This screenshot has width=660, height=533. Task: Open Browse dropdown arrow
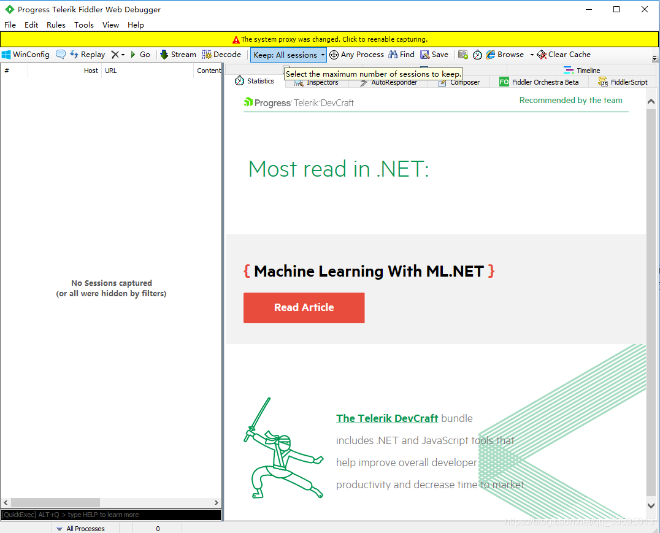point(532,55)
